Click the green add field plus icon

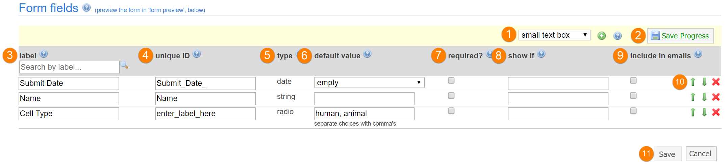[601, 36]
